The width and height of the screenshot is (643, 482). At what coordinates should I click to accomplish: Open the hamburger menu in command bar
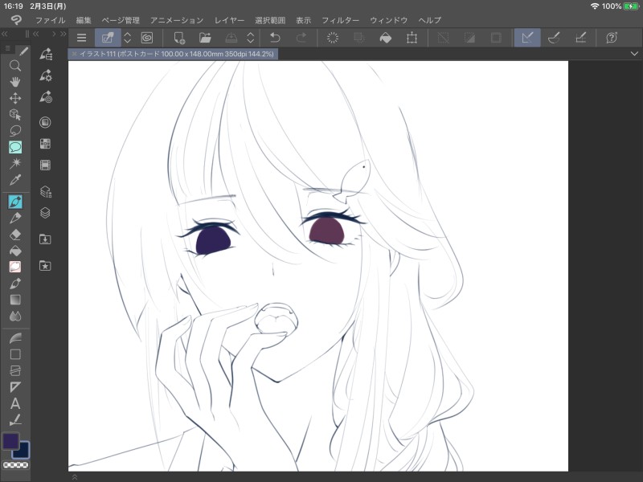pyautogui.click(x=82, y=38)
